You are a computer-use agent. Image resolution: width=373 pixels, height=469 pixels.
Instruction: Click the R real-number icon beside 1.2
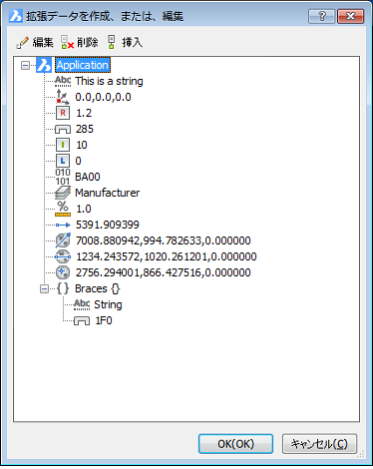63,113
